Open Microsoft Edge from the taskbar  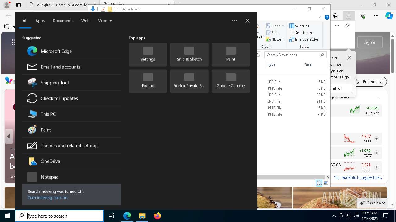(x=127, y=216)
